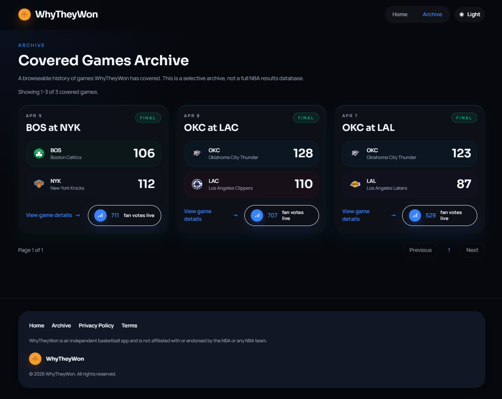The width and height of the screenshot is (502, 399).
Task: Click the Los Angeles Lakers logo
Action: tap(355, 184)
